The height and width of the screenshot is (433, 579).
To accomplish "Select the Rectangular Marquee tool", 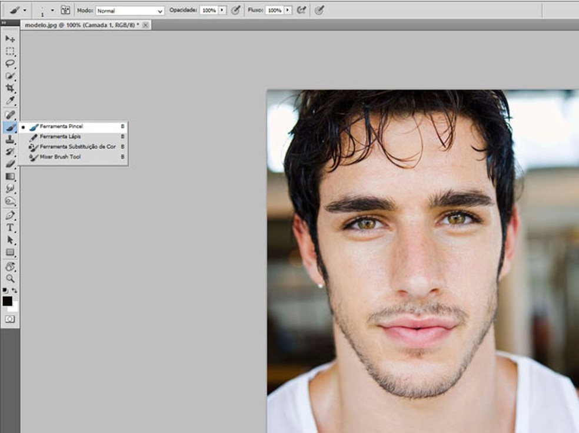I will point(10,51).
